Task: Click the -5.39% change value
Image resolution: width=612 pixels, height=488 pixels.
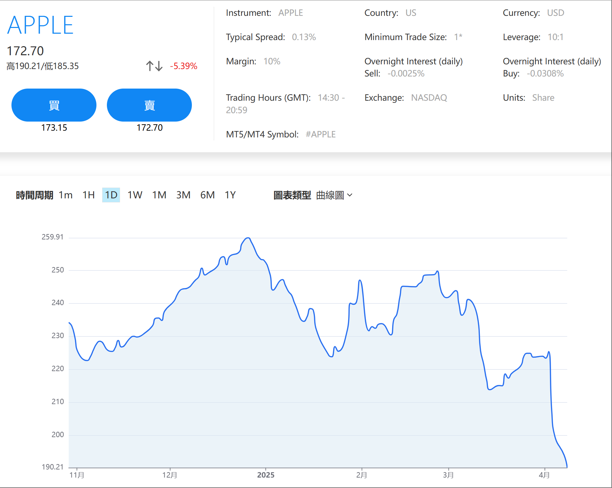Action: click(183, 66)
